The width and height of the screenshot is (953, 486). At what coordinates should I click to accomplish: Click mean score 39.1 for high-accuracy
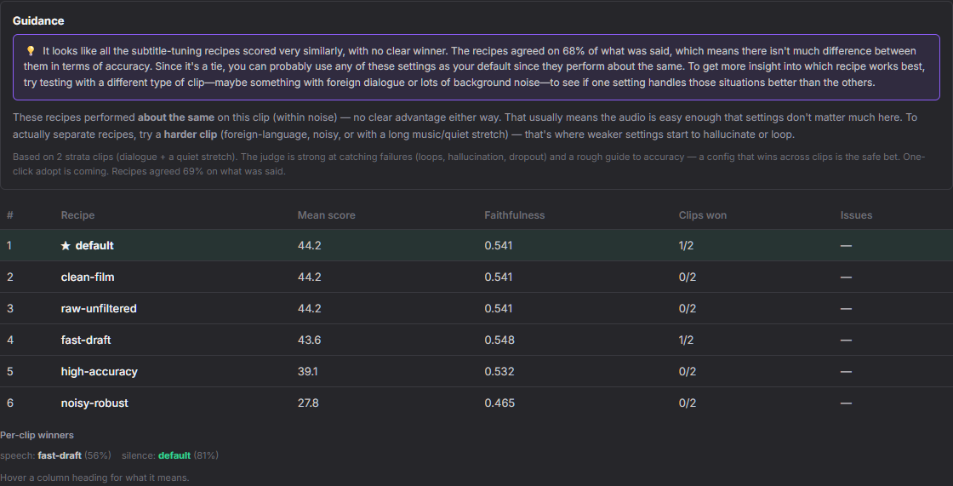point(307,372)
